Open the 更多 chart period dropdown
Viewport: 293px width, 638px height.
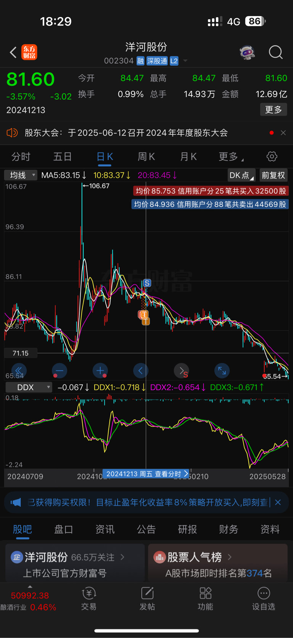coord(231,156)
